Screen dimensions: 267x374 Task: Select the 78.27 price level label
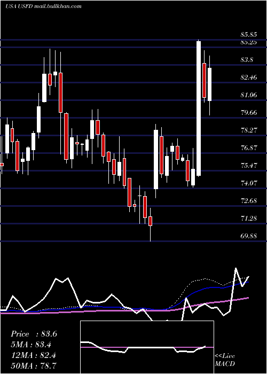tap(249, 130)
